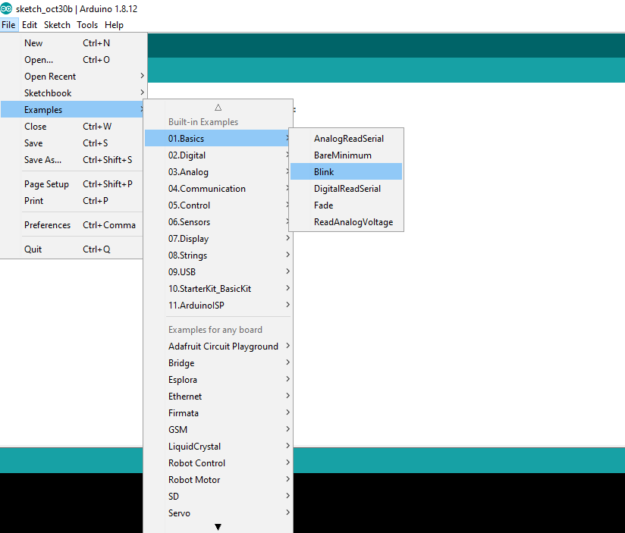The height and width of the screenshot is (533, 625).
Task: Open the File menu
Action: [x=8, y=25]
